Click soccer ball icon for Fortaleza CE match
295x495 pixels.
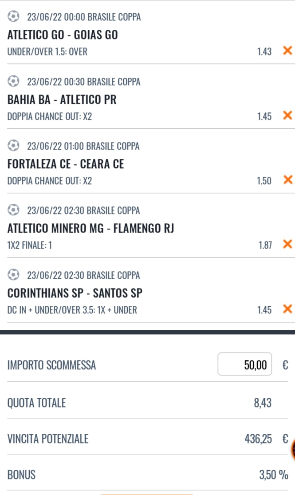click(14, 146)
